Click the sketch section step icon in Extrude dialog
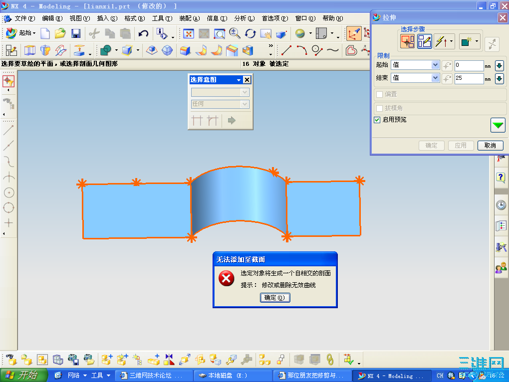The width and height of the screenshot is (509, 382). coord(424,41)
